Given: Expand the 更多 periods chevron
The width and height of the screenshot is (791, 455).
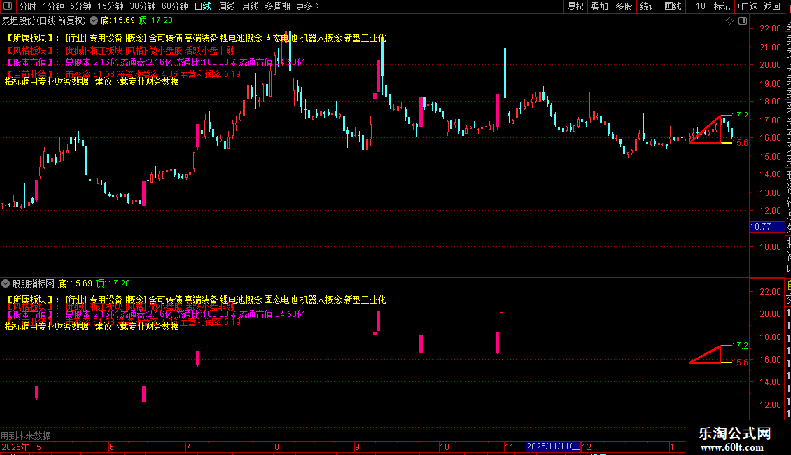Looking at the screenshot, I should coord(317,6).
